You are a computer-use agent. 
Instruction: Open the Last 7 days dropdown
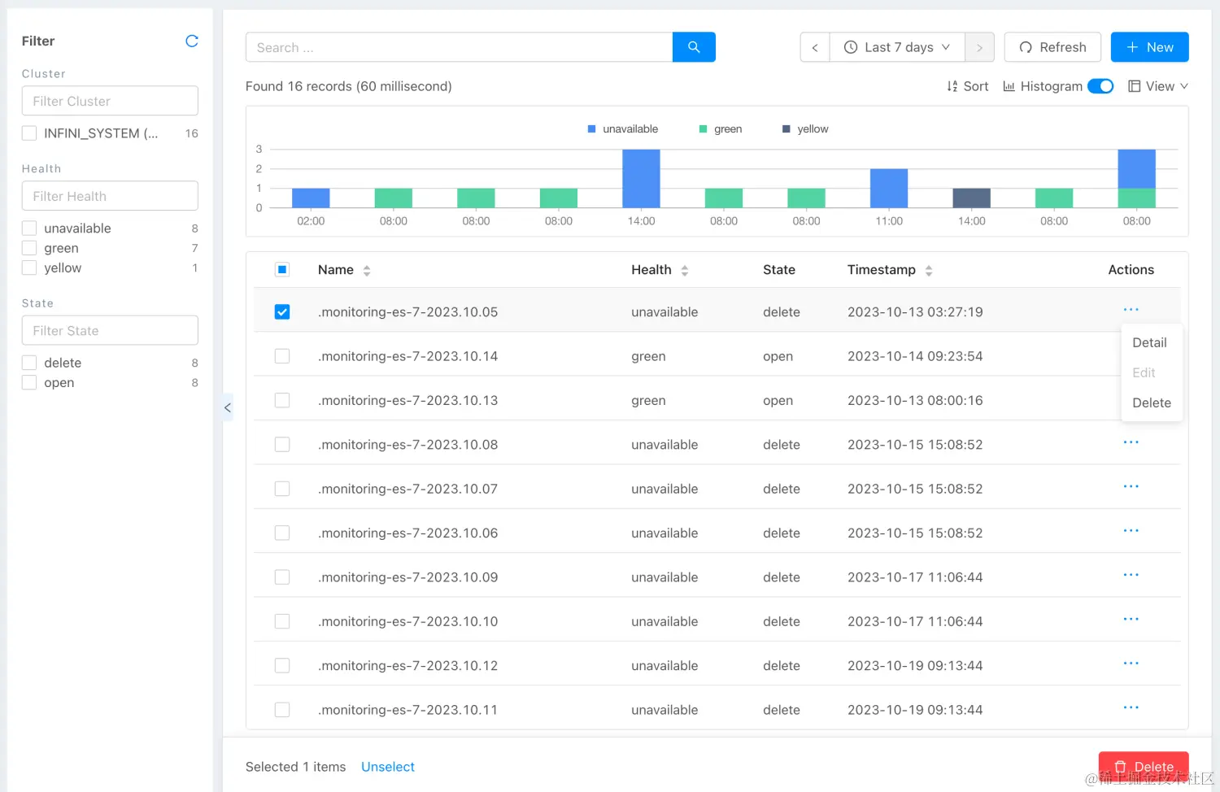tap(897, 47)
